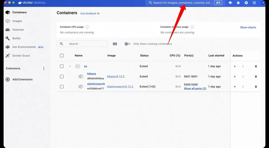Select the kibana container checkbox
269x148 pixels.
click(62, 77)
